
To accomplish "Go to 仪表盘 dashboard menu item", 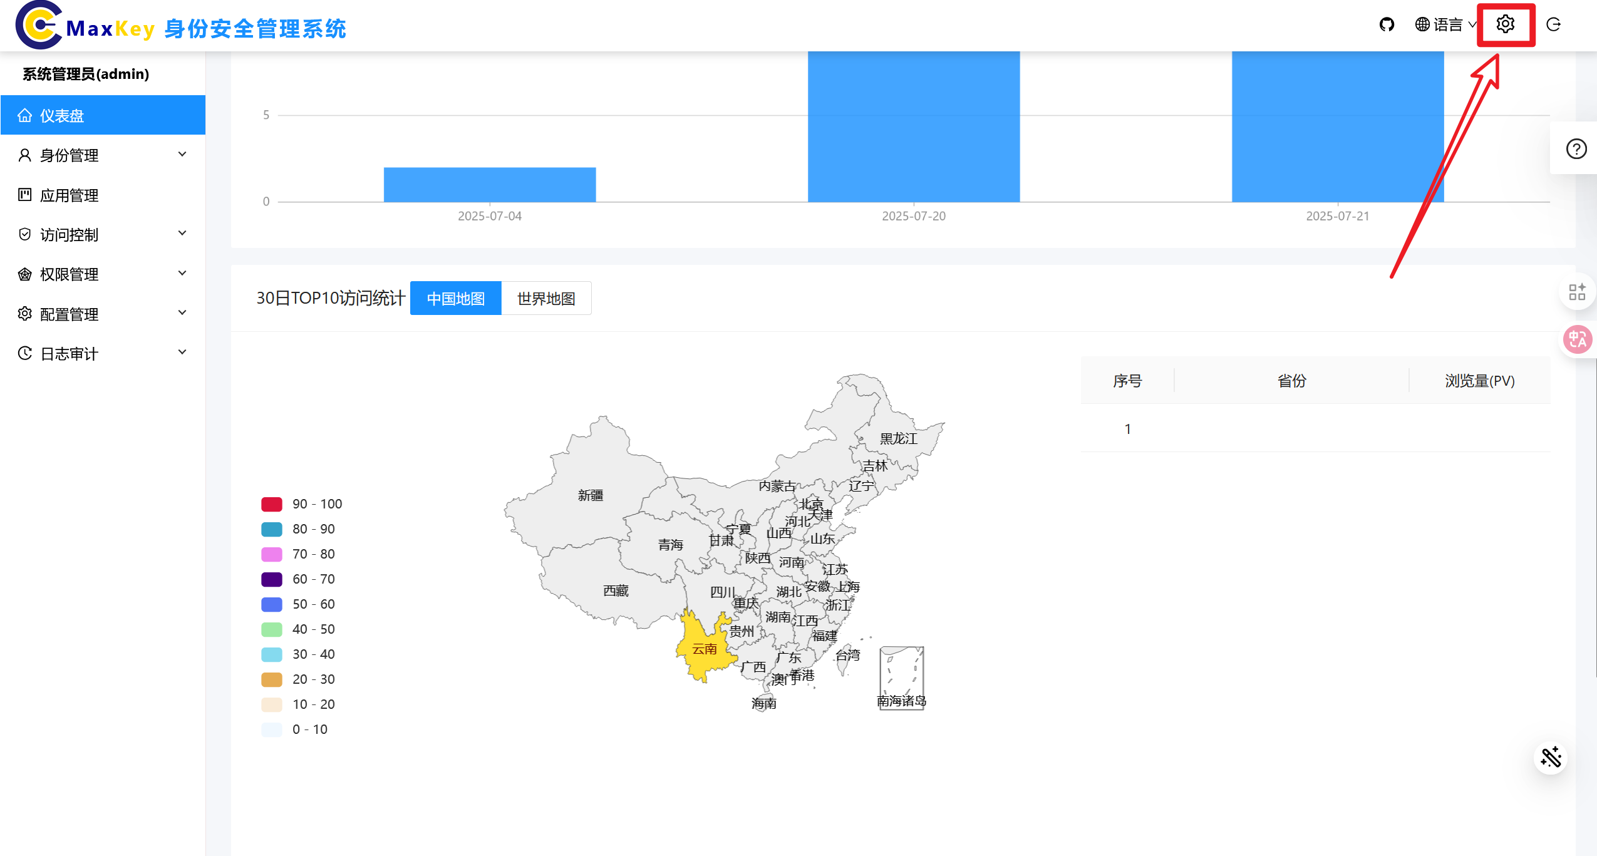I will point(61,116).
